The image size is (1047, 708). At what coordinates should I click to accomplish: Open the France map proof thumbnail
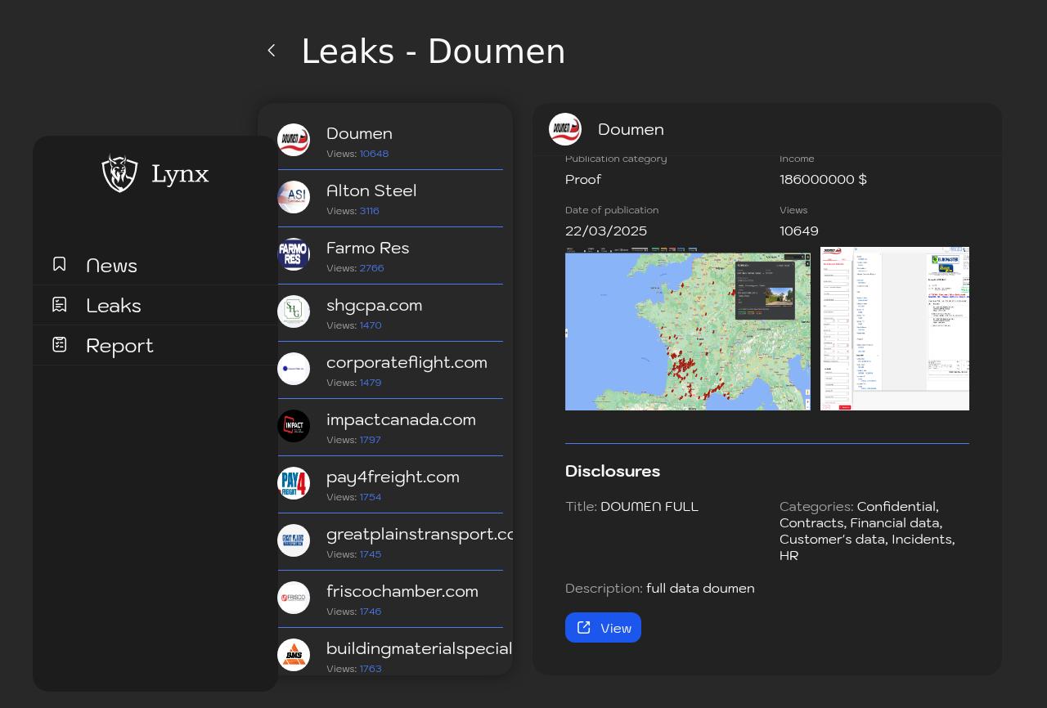pyautogui.click(x=688, y=329)
